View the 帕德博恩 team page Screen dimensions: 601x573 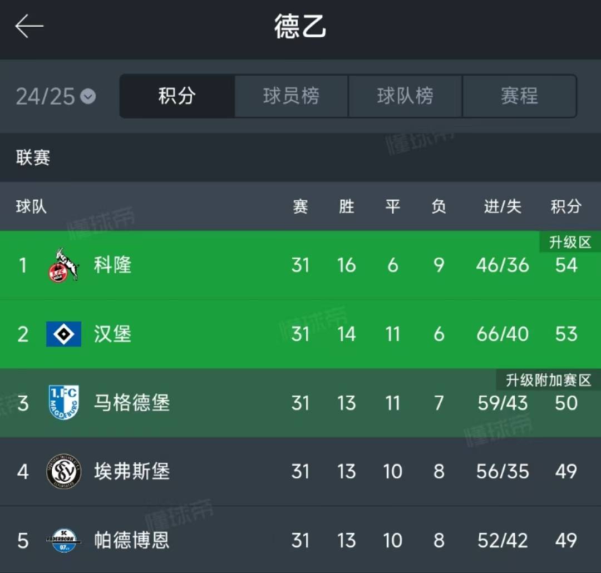(131, 540)
